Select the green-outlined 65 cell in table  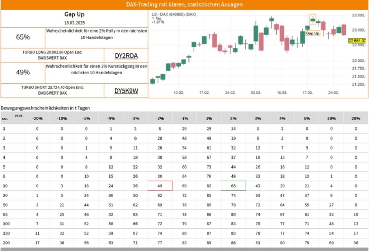[x=233, y=186]
